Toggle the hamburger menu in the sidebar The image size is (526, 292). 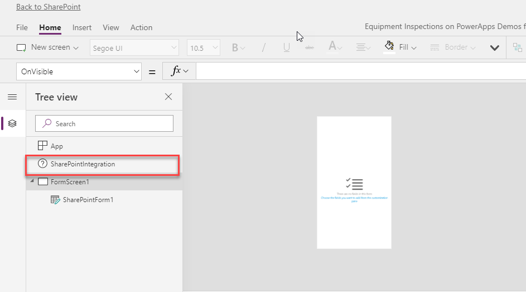pyautogui.click(x=12, y=97)
